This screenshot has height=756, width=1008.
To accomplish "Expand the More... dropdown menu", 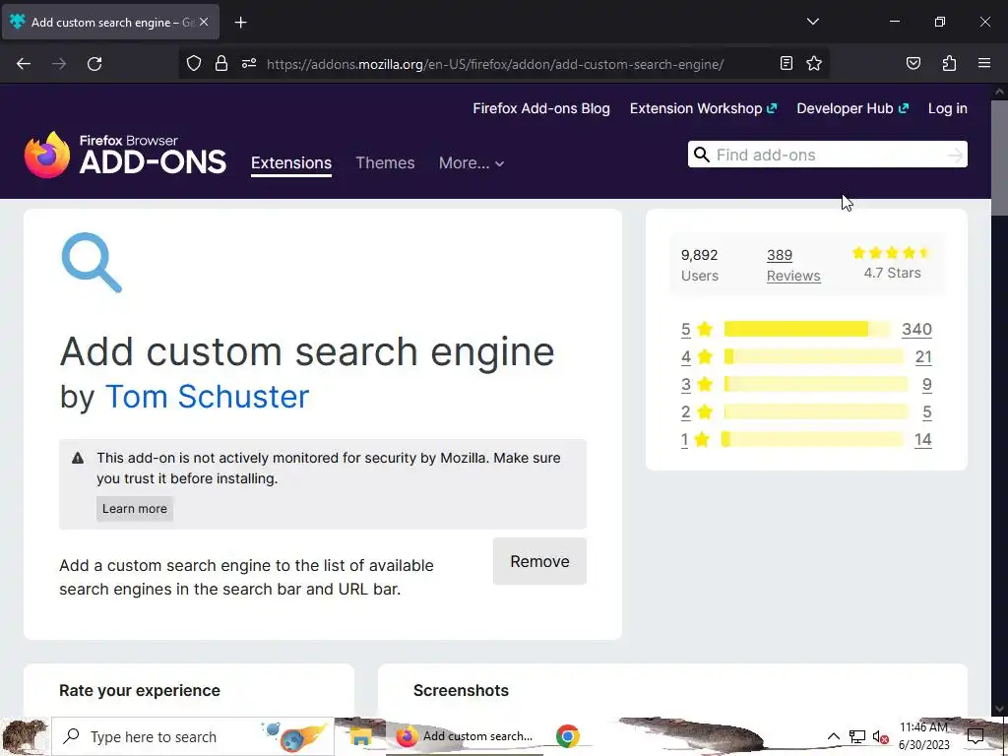I will coord(472,163).
